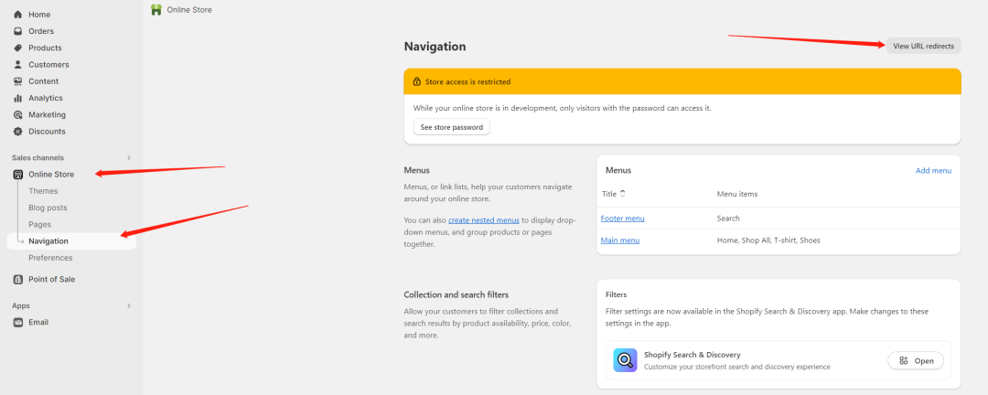Viewport: 988px width, 395px height.
Task: Select Blog posts in the sidebar
Action: click(48, 208)
